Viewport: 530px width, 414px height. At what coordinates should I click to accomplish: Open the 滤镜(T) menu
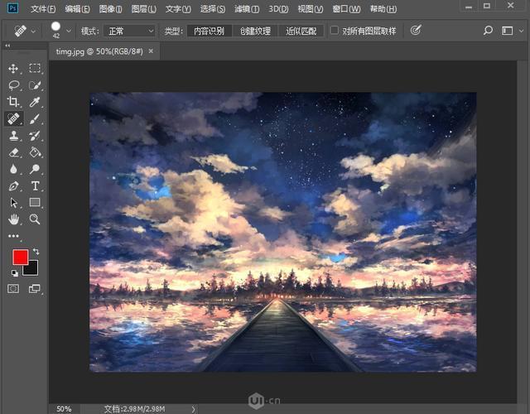click(247, 9)
